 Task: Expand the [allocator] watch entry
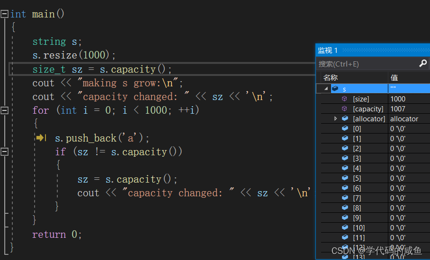point(335,118)
